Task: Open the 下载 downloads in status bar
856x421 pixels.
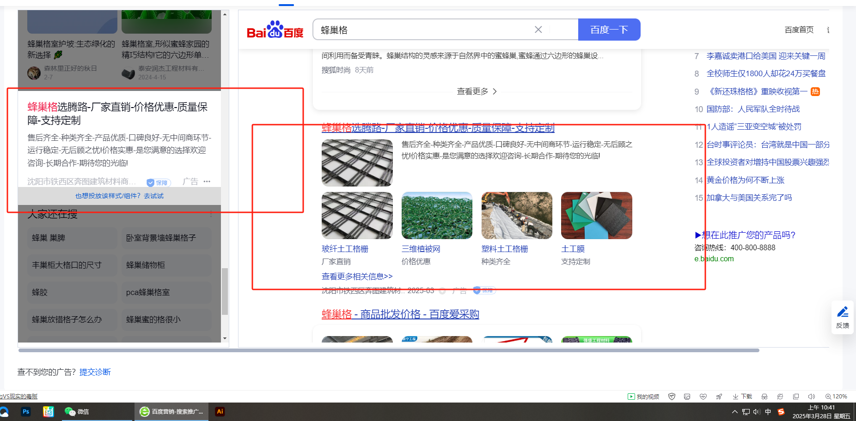Action: click(x=742, y=397)
